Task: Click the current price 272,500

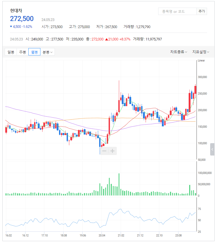Action: (x=22, y=19)
